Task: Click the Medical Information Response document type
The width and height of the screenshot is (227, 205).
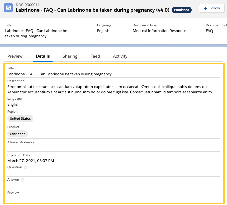Action: click(159, 31)
